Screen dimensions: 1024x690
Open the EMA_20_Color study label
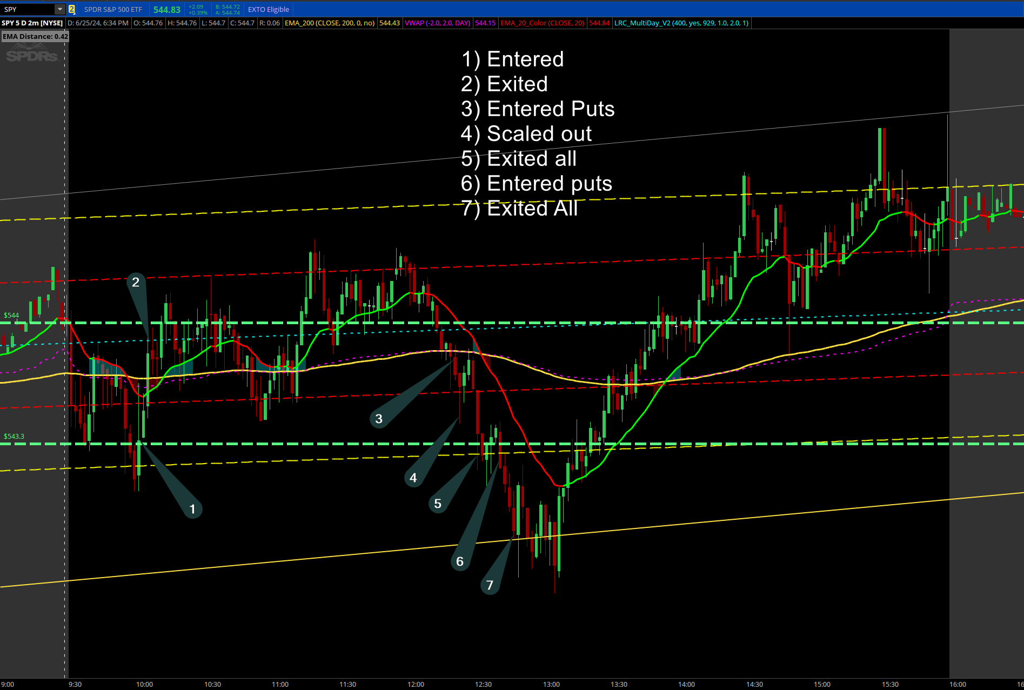[x=542, y=23]
